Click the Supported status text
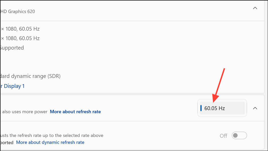Viewport: 268px width, 151px height. click(x=12, y=48)
